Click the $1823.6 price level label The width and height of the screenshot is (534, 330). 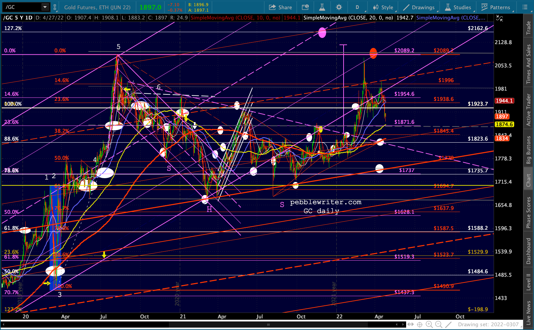coord(478,139)
